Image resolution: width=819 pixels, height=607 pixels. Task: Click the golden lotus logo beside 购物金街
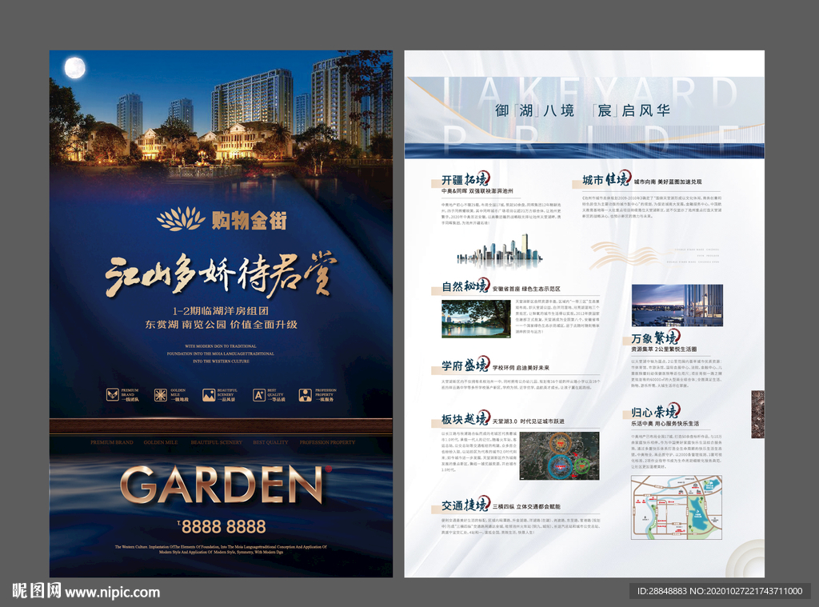tap(181, 219)
